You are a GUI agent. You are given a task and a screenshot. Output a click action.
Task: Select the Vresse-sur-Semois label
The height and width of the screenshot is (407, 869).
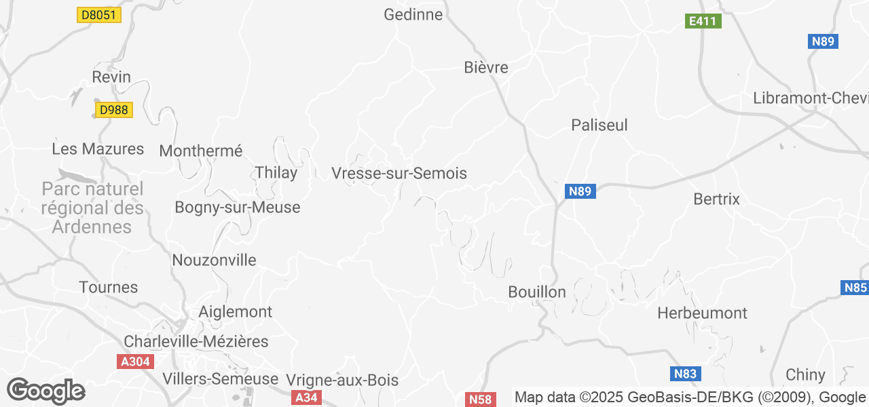[x=399, y=174]
